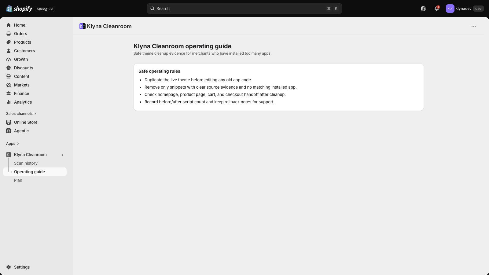Click the KLY account avatar

450,9
